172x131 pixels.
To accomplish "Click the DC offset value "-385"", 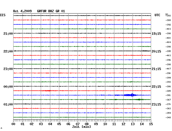I will tap(168, 91).
